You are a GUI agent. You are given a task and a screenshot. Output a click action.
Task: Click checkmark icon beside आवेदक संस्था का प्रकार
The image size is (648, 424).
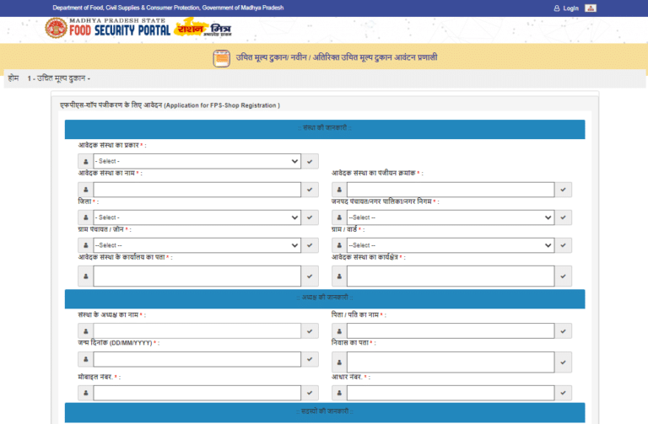311,161
